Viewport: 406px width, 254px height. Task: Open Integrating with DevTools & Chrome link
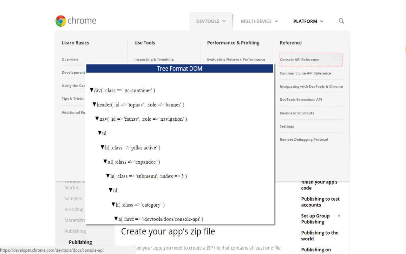tap(311, 86)
